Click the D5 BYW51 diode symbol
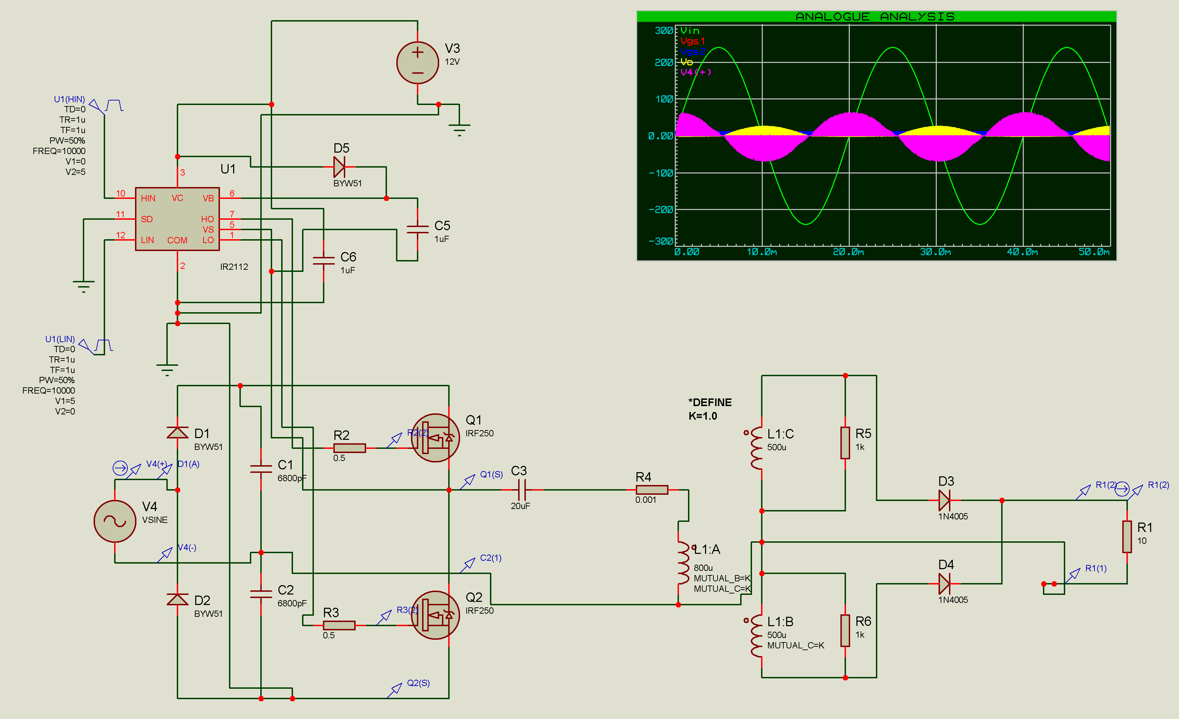The width and height of the screenshot is (1179, 719). 339,167
